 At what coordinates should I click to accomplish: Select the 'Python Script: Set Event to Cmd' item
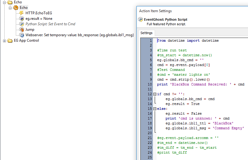click(50, 24)
